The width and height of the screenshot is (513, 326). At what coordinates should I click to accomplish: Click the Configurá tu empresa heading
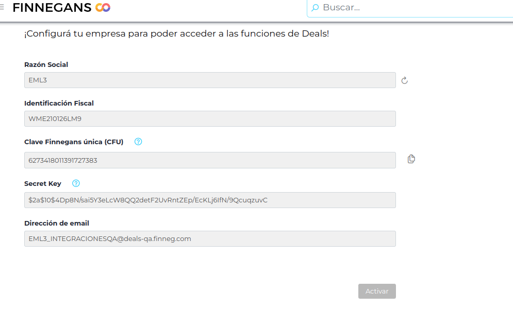point(176,35)
